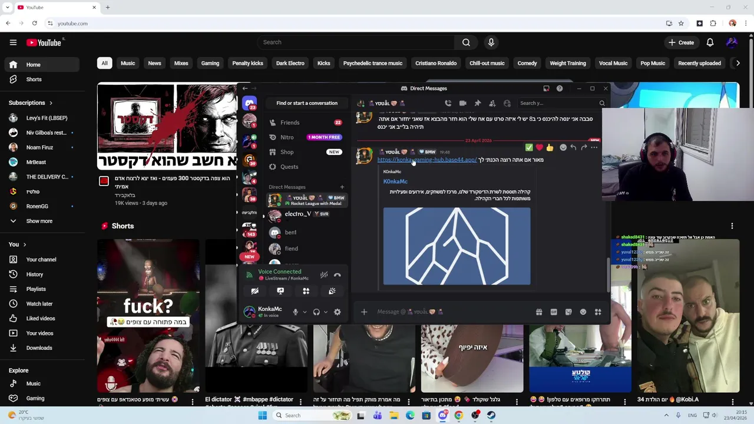Expand the You section chevron
Screen dimensions: 754x424
[x=25, y=244]
